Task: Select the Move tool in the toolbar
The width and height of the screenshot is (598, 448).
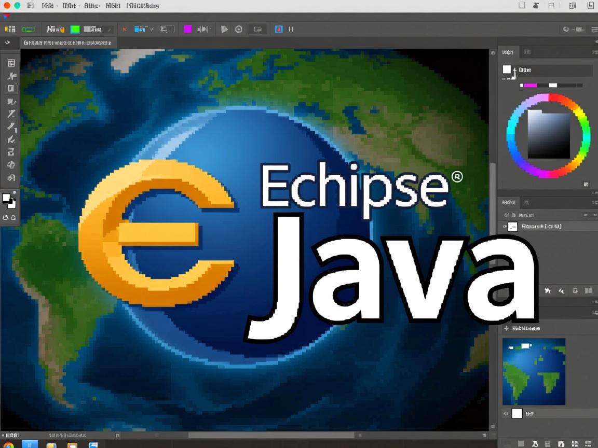Action: click(10, 63)
